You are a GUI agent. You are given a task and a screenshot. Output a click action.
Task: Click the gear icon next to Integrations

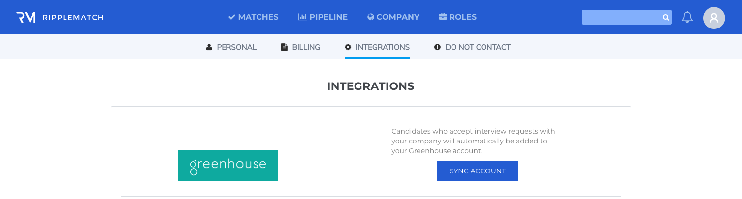tap(348, 47)
